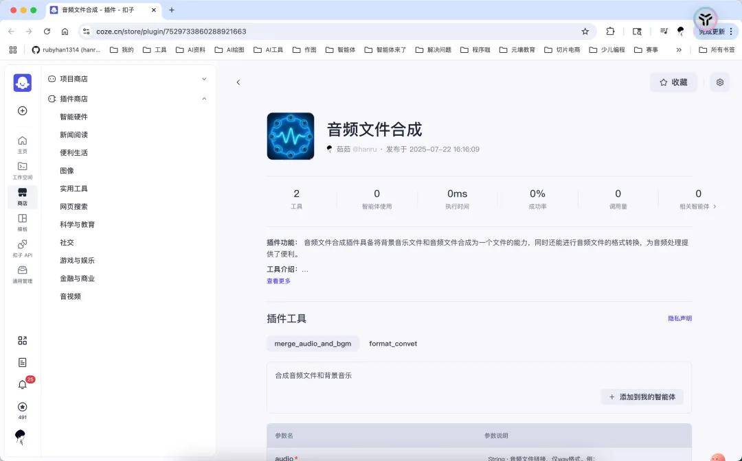Collapse the 插件商店 section
The image size is (742, 461).
pos(204,99)
